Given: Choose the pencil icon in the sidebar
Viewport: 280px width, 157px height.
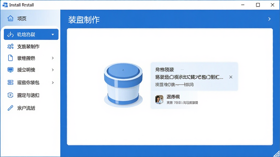Looking at the screenshot, I should point(10,108).
